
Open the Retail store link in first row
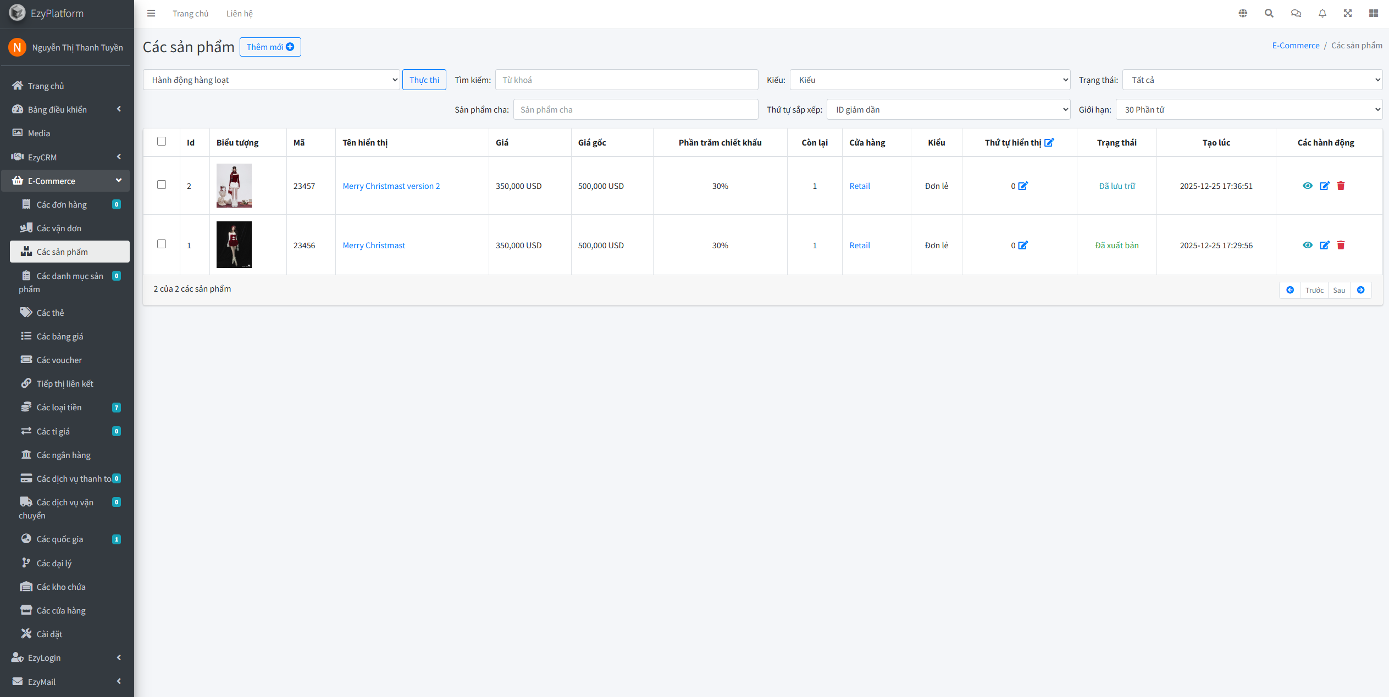pyautogui.click(x=859, y=186)
